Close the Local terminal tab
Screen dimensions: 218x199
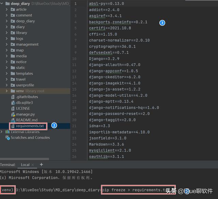[x=33, y=165]
